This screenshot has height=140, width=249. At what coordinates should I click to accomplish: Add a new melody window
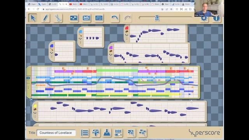(x=74, y=18)
